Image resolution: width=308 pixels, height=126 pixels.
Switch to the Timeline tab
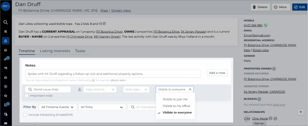pos(27,51)
